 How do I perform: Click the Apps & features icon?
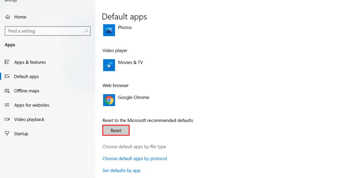pyautogui.click(x=7, y=62)
